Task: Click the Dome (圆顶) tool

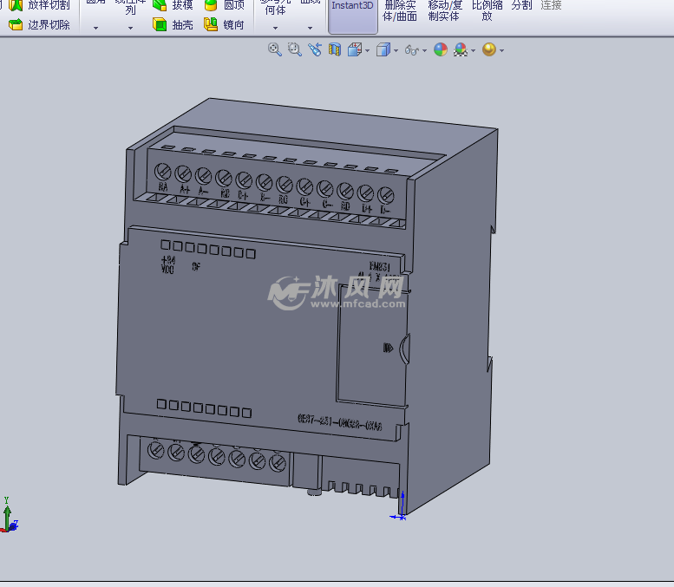Action: [x=224, y=5]
